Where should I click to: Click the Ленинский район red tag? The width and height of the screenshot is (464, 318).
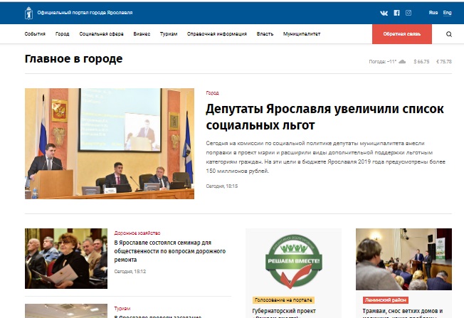click(386, 300)
